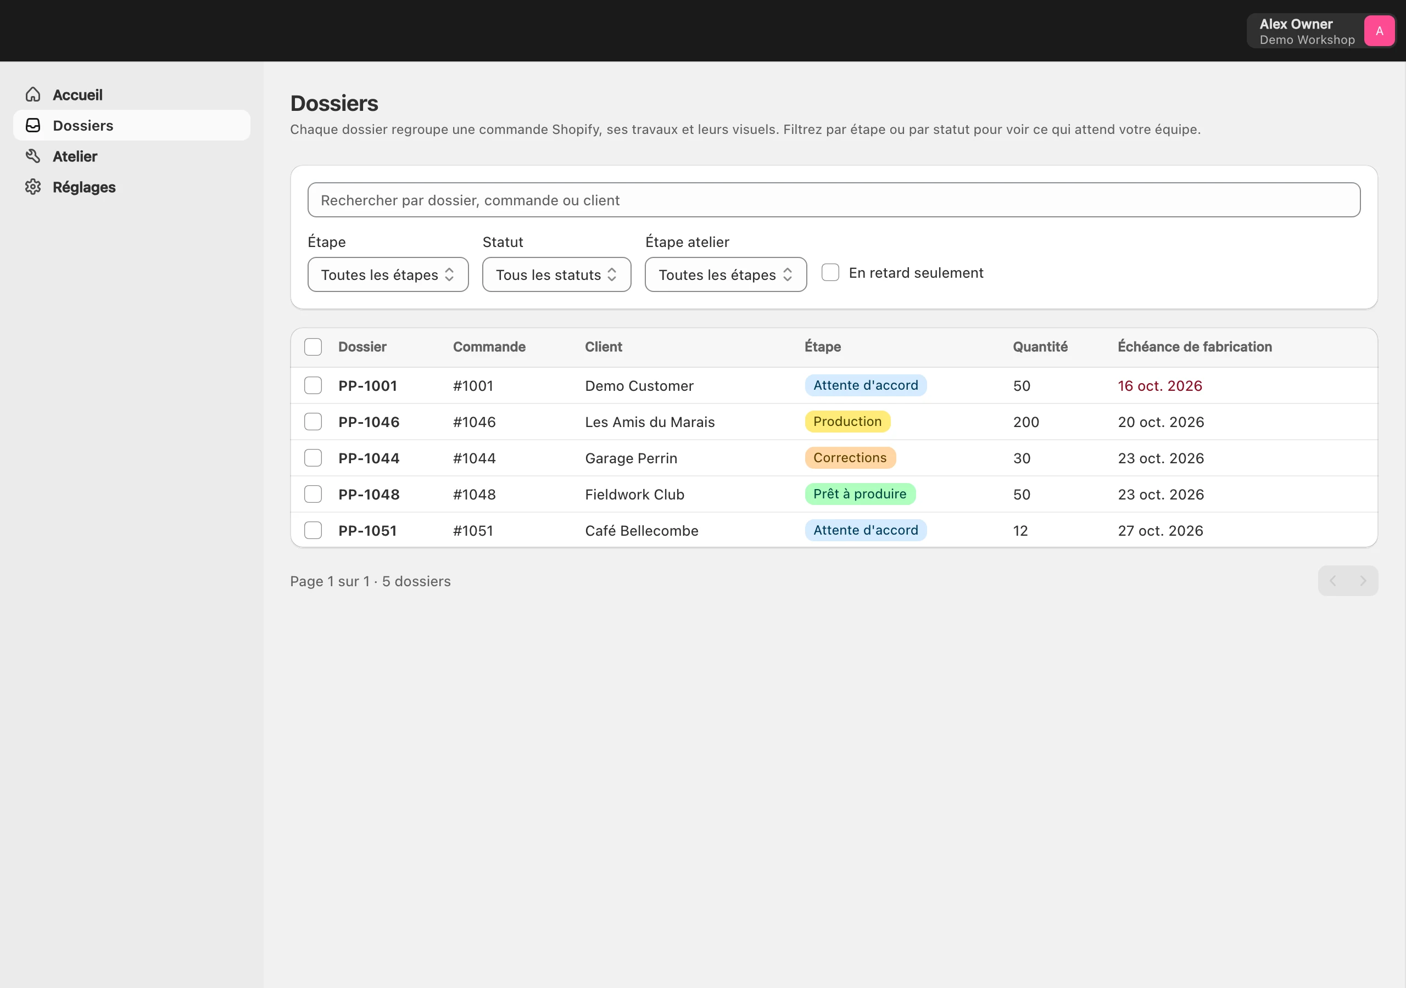
Task: Click Attente d'accord badge for PP-1051
Action: pyautogui.click(x=865, y=530)
